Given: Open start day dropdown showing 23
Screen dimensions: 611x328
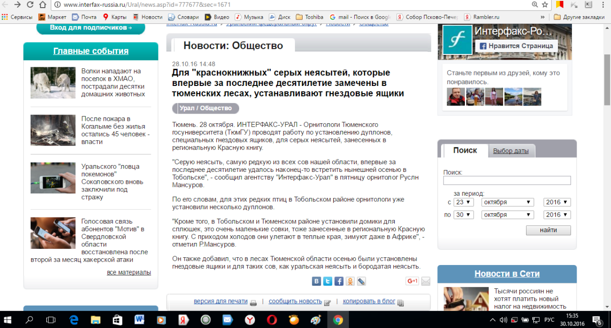Looking at the screenshot, I should click(x=464, y=202).
